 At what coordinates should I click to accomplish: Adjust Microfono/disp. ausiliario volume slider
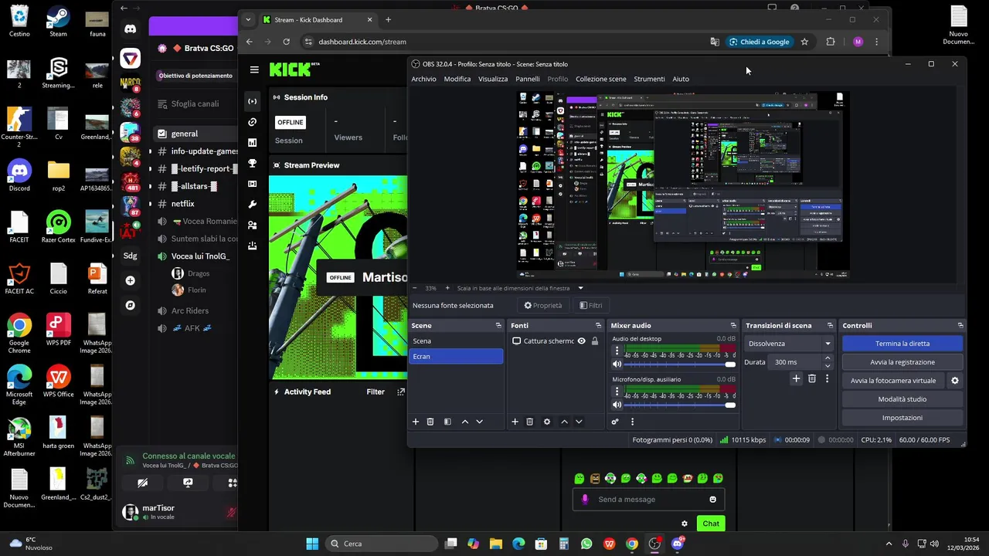[x=680, y=405]
